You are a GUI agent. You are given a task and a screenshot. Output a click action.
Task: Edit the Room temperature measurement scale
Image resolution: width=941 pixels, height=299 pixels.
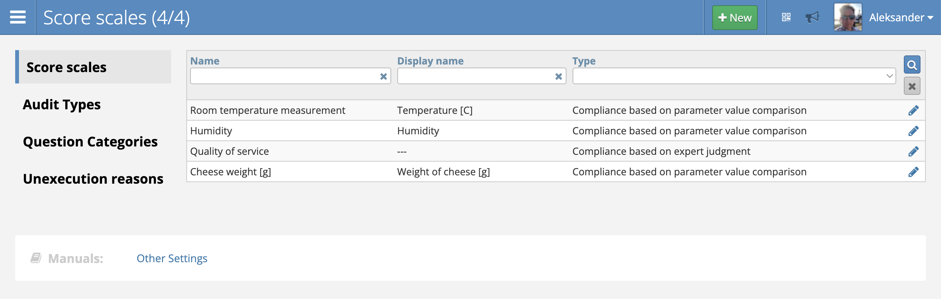913,110
